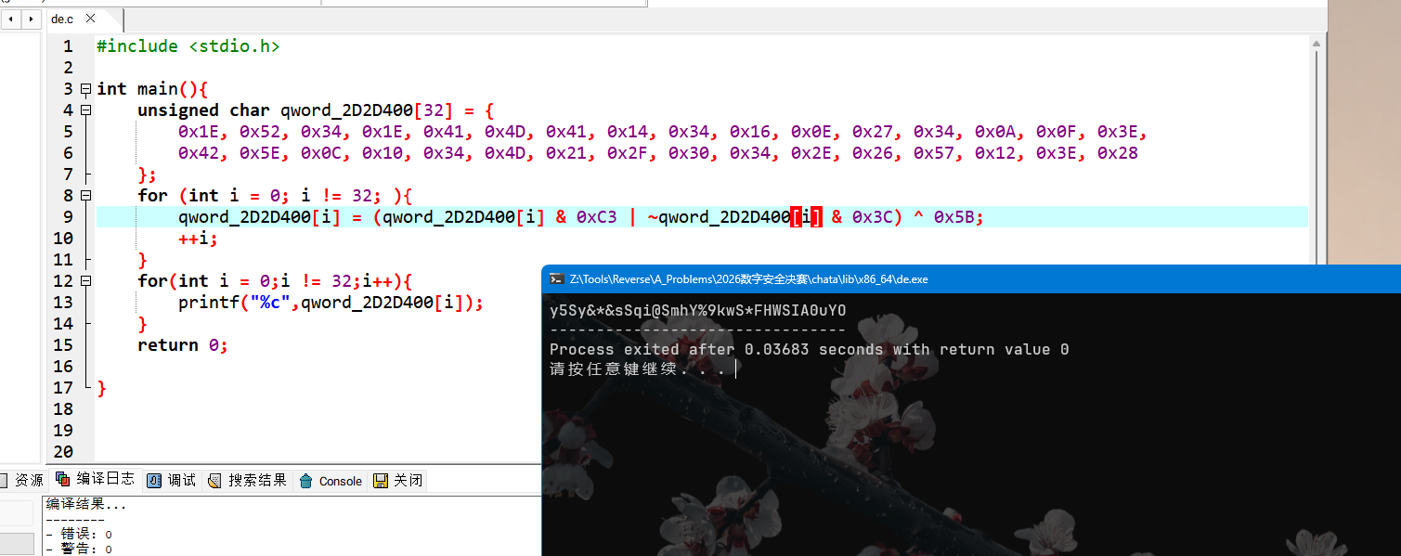
Task: Collapse the array initializer fold on line 4
Action: [x=86, y=110]
